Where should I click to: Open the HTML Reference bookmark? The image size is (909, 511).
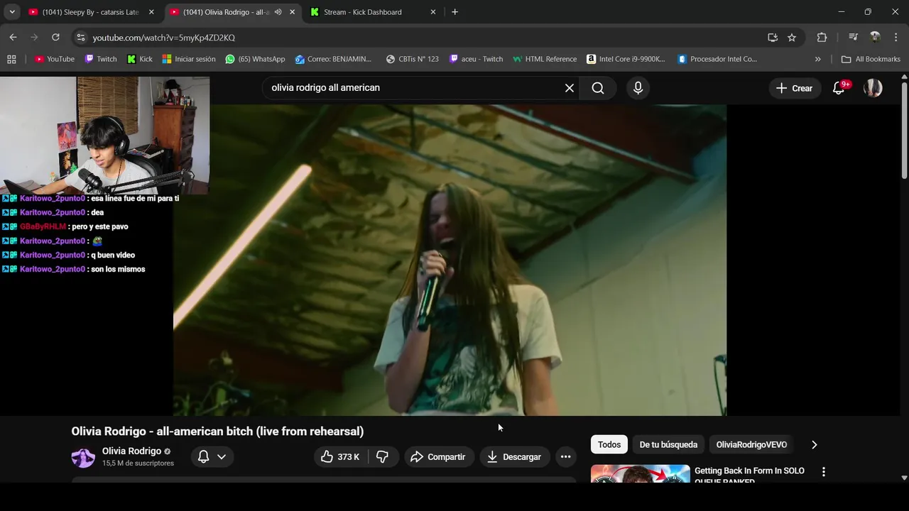pos(545,59)
